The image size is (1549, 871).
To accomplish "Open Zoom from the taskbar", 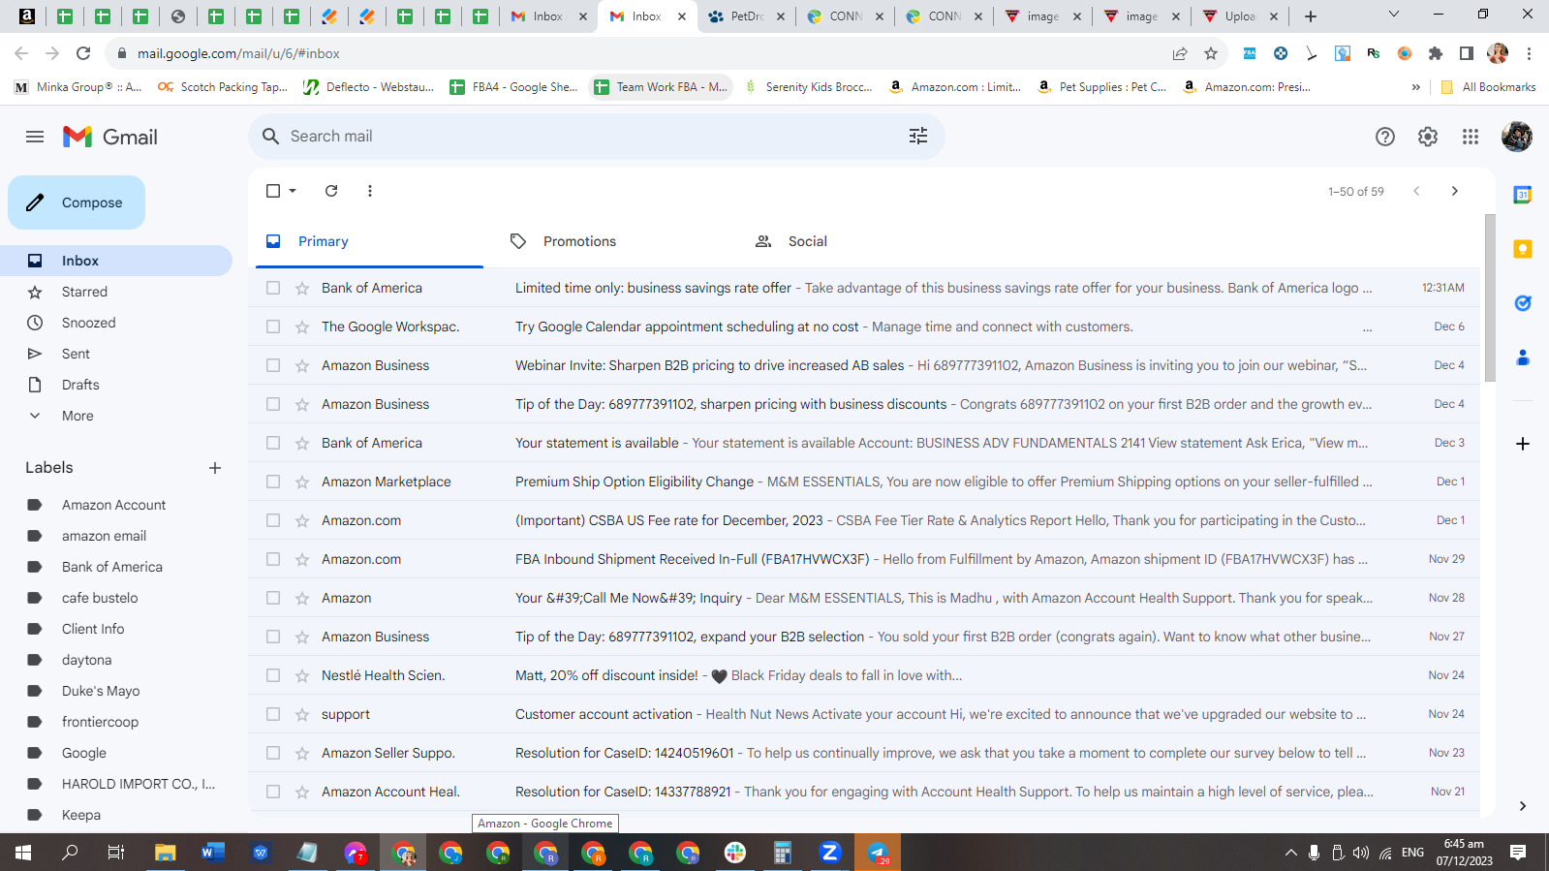I will click(829, 853).
